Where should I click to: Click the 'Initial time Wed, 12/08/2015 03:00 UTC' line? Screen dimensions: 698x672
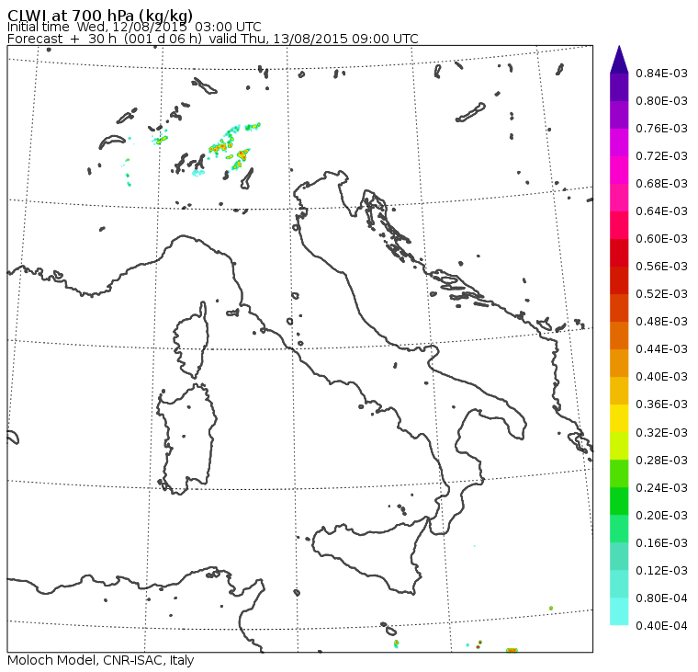click(134, 27)
